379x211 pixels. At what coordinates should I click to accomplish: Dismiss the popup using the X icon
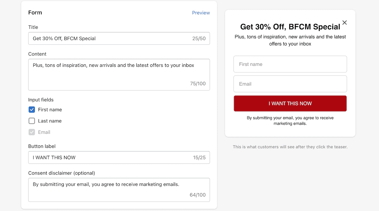pos(344,22)
